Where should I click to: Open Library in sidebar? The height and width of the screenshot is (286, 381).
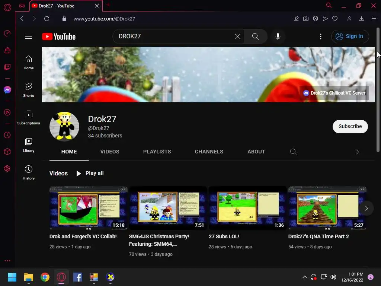(x=29, y=145)
